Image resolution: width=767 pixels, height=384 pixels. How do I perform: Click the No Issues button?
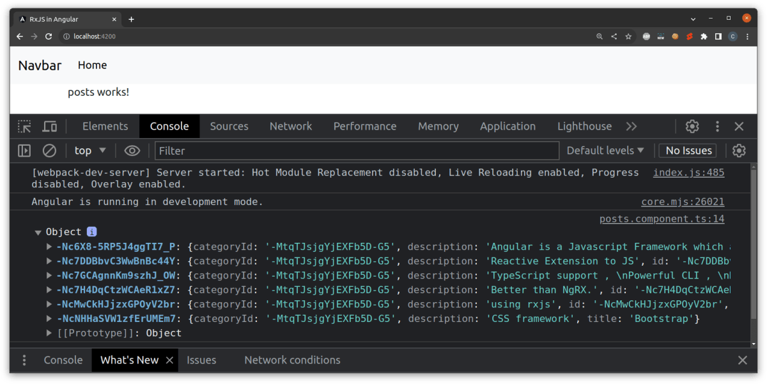point(688,151)
